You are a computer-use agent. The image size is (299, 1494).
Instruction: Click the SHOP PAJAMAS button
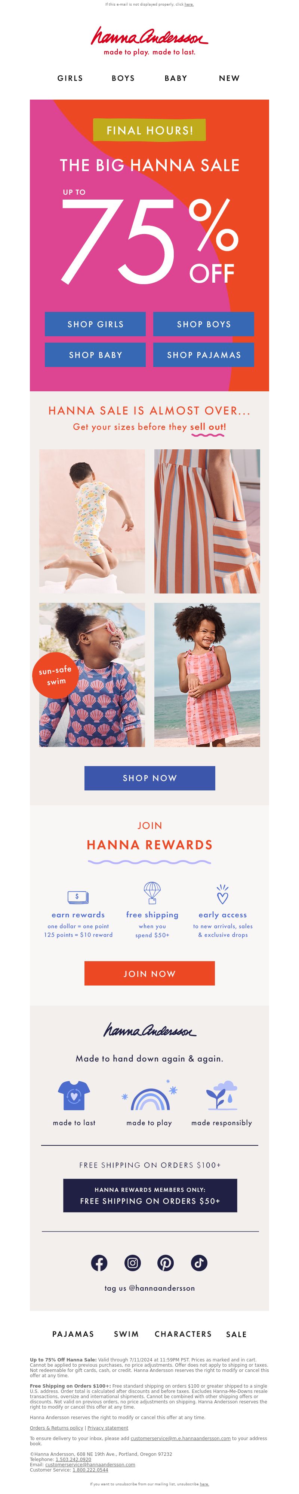203,355
